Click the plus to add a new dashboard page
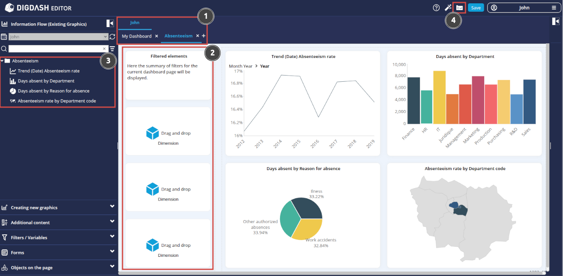 [204, 36]
